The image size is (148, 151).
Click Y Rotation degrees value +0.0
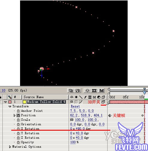tap(79, 133)
